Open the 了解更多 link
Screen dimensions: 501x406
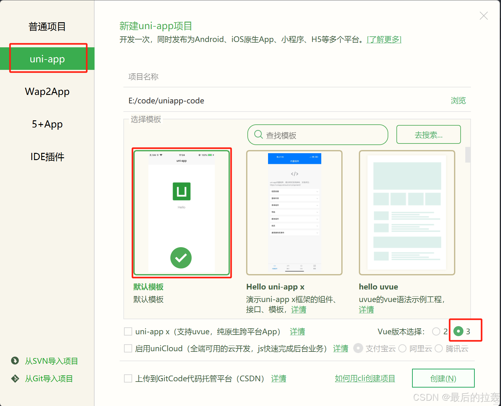(384, 39)
